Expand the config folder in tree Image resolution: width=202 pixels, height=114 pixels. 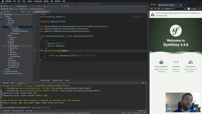pos(7,21)
